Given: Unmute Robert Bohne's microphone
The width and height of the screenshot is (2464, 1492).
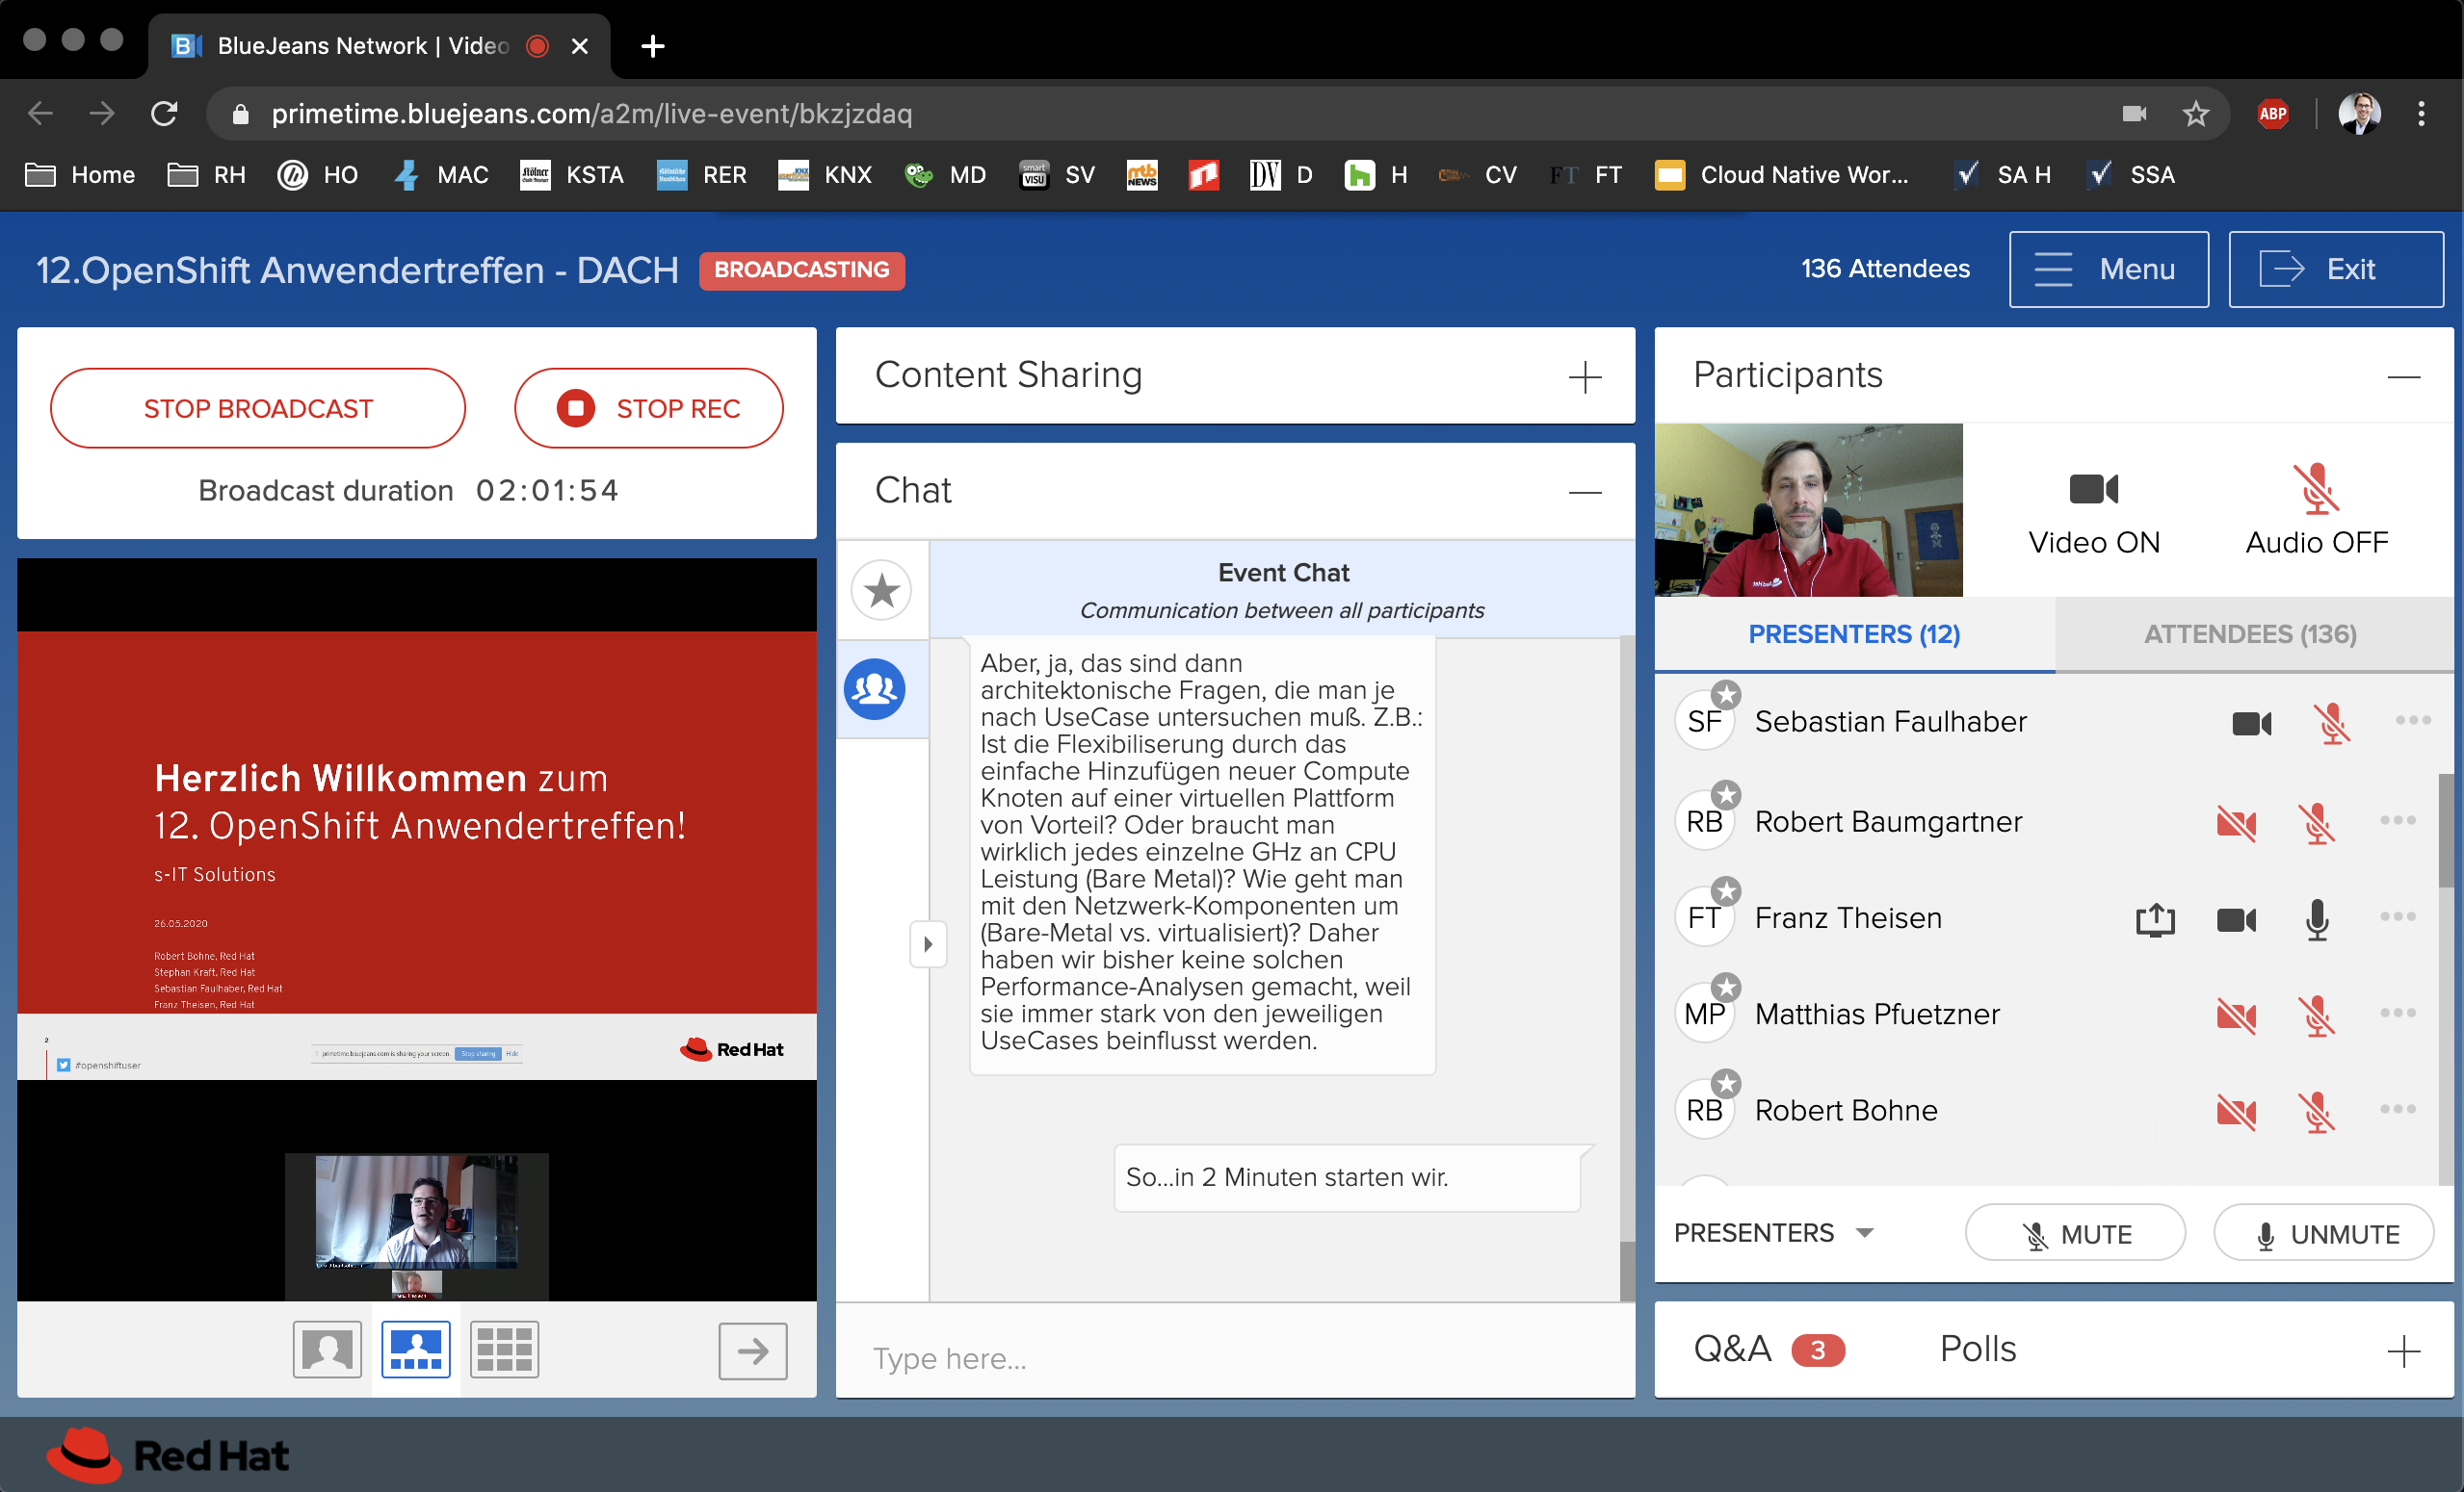Looking at the screenshot, I should 2317,1112.
